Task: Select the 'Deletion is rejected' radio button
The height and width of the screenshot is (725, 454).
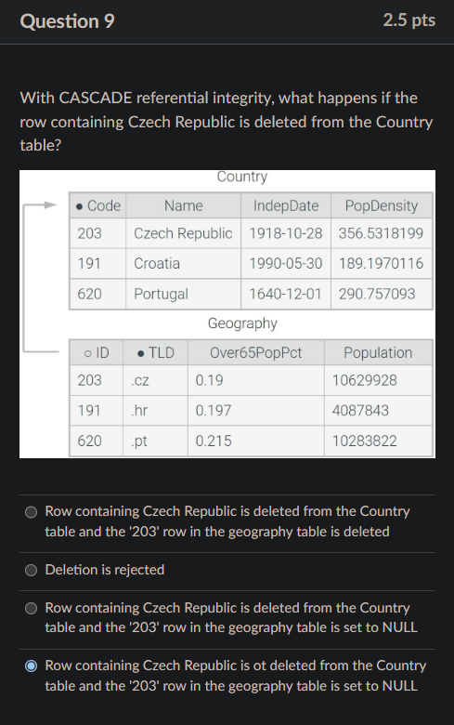Action: point(31,570)
